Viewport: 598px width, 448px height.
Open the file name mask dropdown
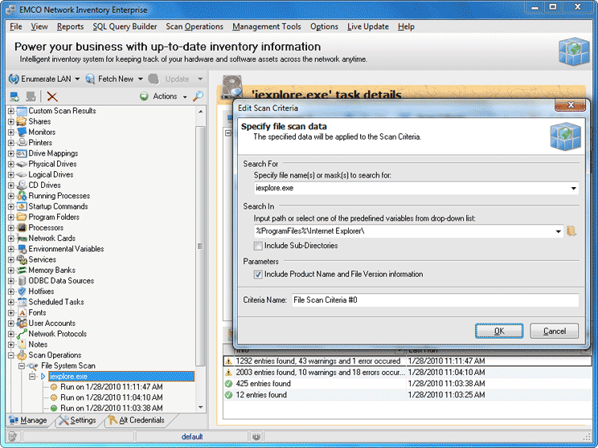573,189
